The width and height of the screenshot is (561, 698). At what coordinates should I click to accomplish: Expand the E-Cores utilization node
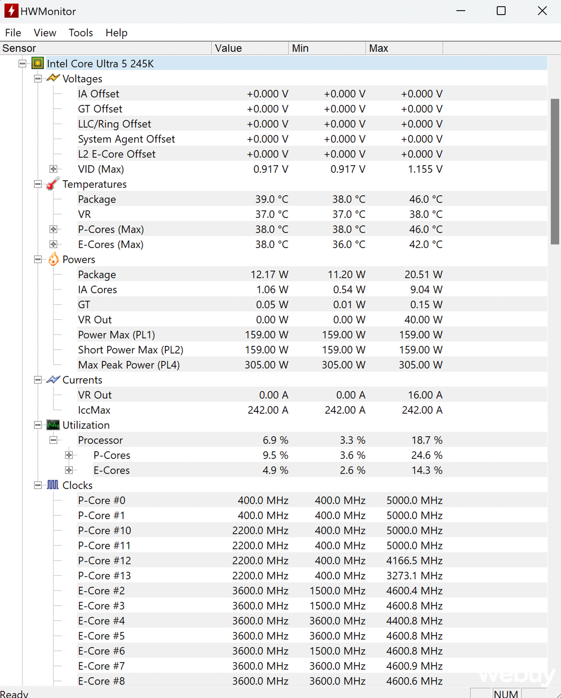click(69, 470)
